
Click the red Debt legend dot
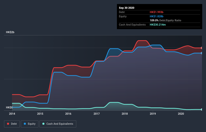(8, 124)
